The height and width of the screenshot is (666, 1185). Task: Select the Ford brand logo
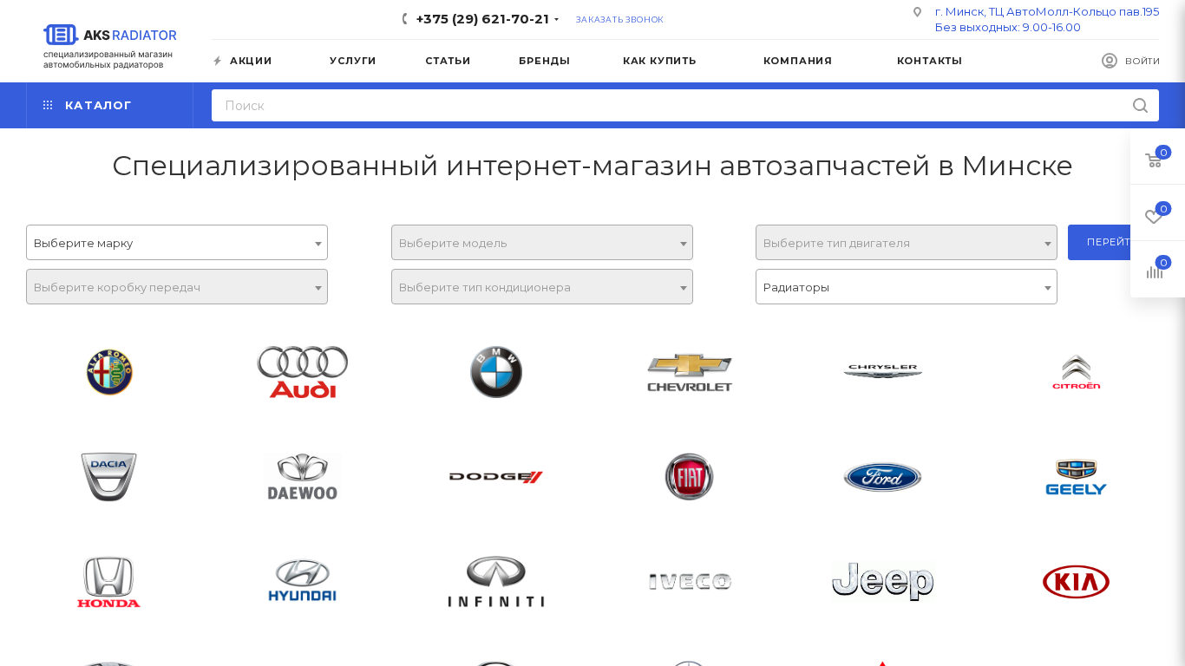[883, 477]
